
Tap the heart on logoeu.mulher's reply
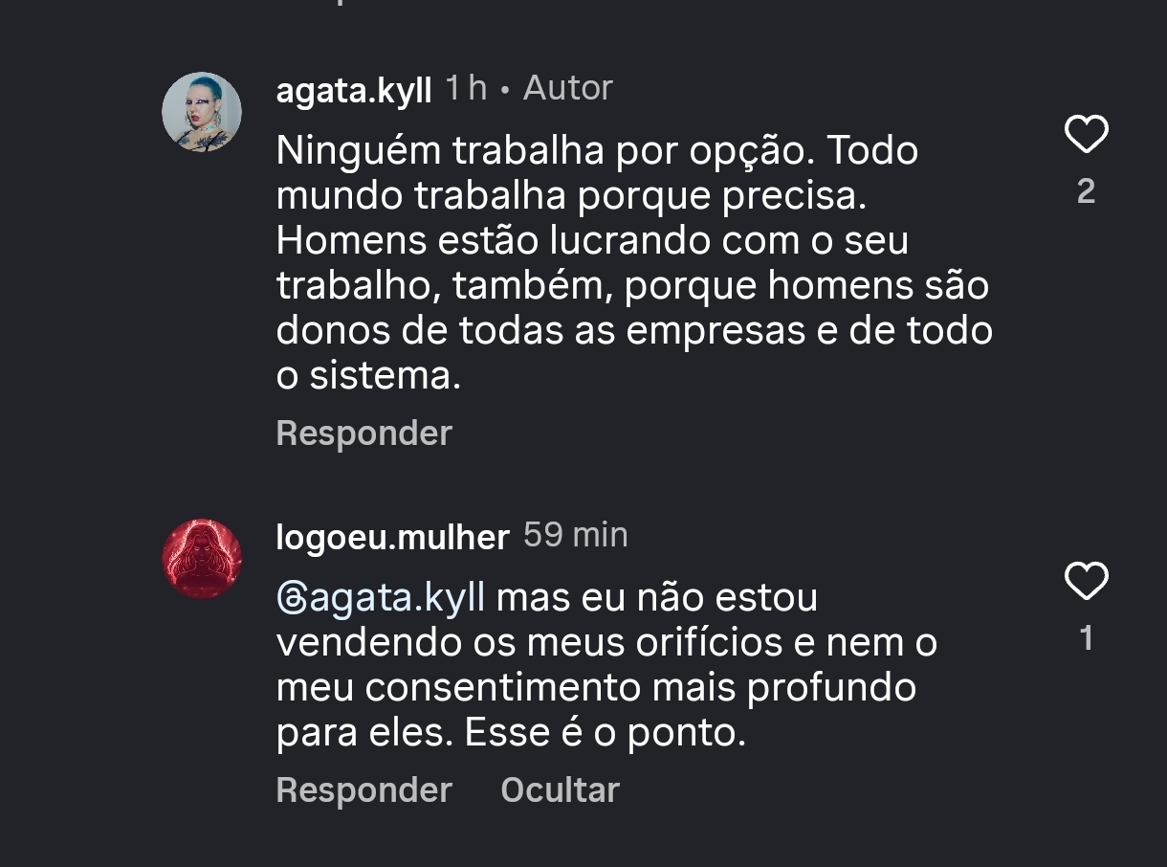pyautogui.click(x=1086, y=582)
